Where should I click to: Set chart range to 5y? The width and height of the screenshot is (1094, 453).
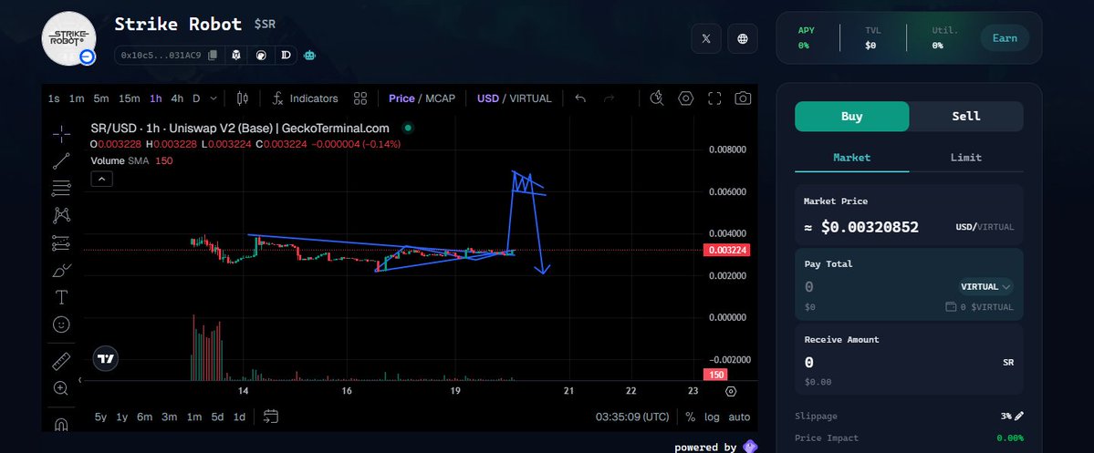pyautogui.click(x=101, y=417)
